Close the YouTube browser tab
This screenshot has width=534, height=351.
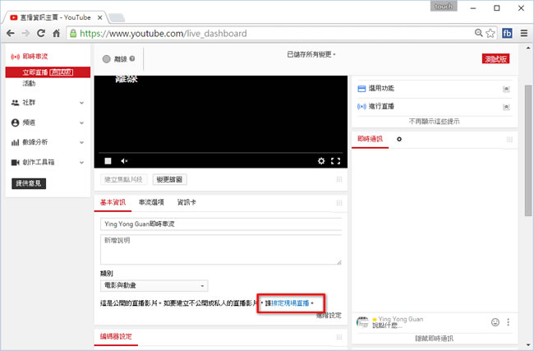coord(99,17)
